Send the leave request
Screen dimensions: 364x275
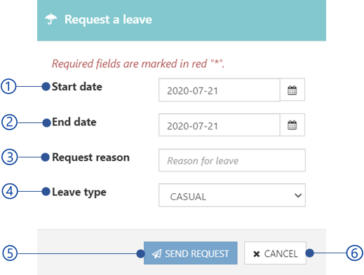tap(191, 253)
